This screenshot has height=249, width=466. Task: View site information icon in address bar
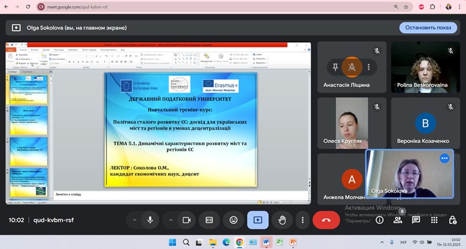click(x=42, y=7)
